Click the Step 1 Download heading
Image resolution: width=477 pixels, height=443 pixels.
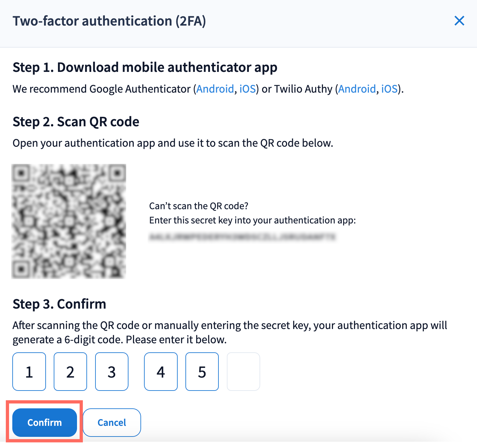(x=145, y=67)
